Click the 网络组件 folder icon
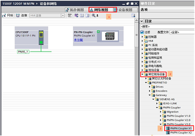195x136 pixels. pos(146,53)
